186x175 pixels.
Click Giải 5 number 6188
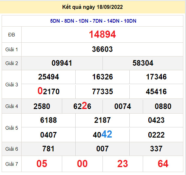click(48, 120)
